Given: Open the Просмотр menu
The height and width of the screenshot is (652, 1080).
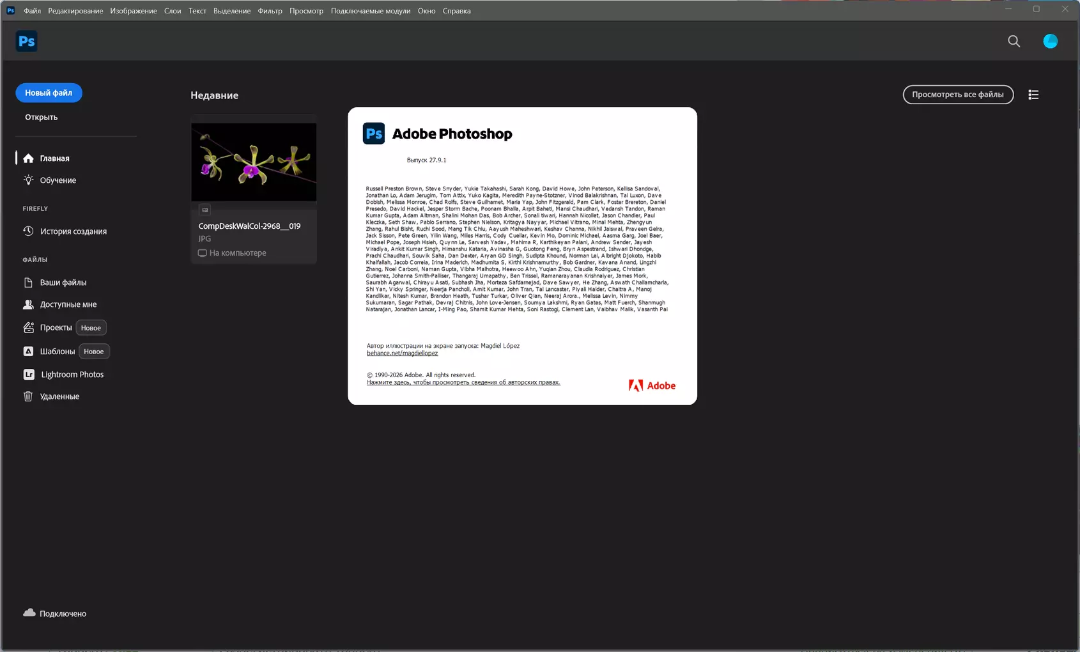Looking at the screenshot, I should [x=306, y=11].
